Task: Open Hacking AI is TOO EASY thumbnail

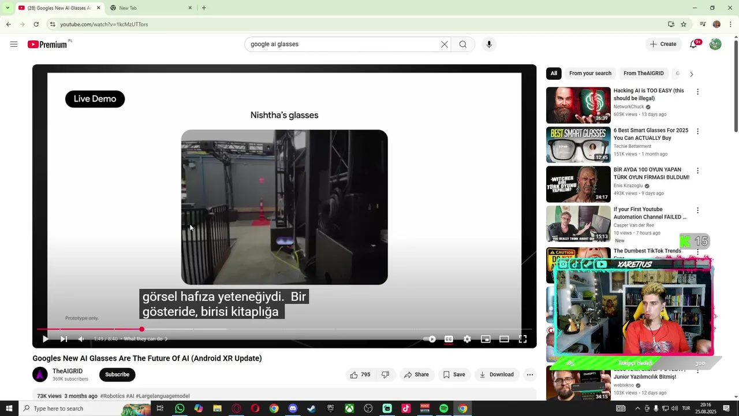Action: tap(578, 105)
